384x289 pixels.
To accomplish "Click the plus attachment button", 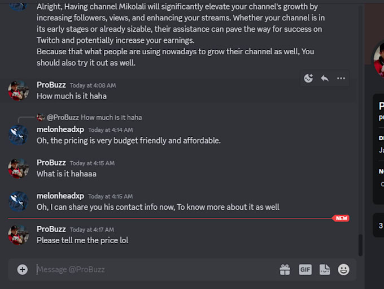I will click(x=23, y=270).
